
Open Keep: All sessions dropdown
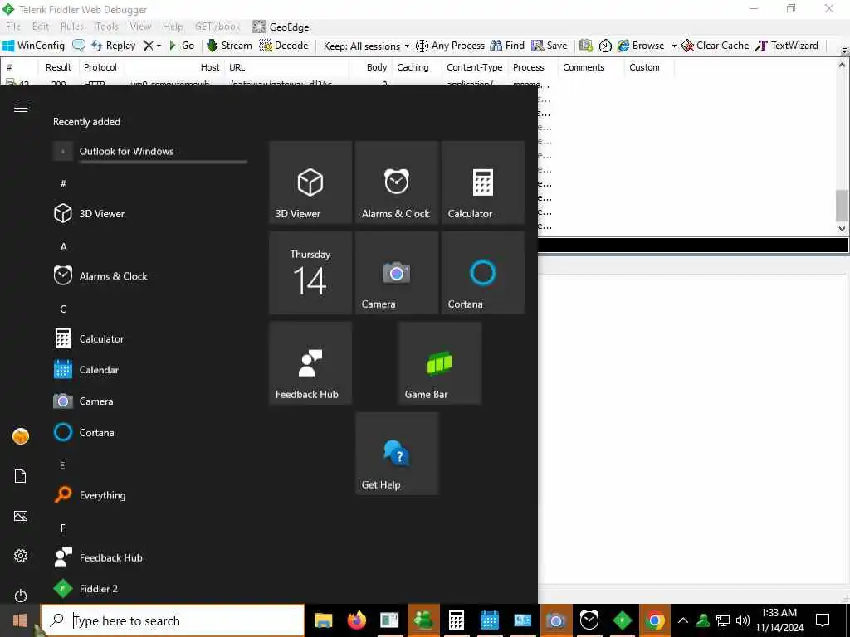(366, 46)
